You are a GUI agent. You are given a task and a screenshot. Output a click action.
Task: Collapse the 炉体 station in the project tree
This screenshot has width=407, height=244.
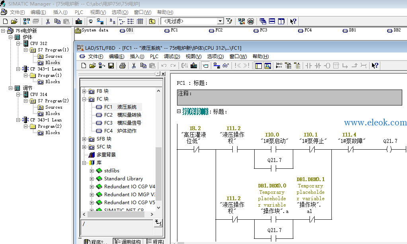click(11, 37)
